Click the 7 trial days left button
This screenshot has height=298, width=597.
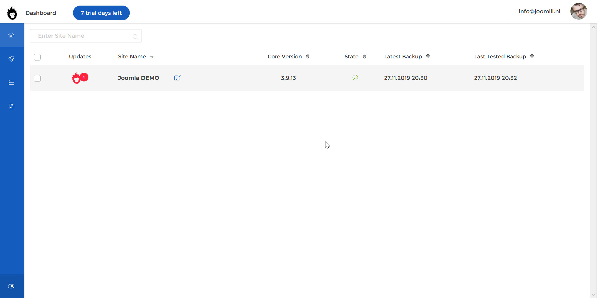tap(101, 13)
